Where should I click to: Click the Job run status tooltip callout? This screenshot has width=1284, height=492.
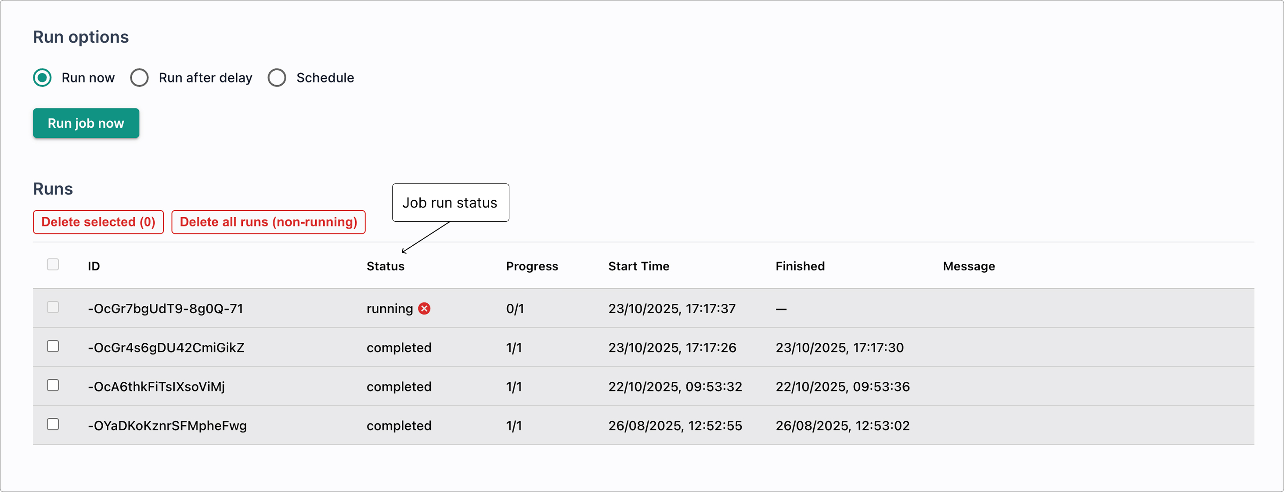pos(450,203)
